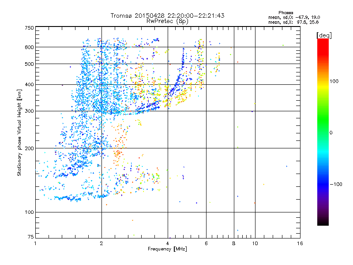
Task: Click the colorbar label "-100"
Action: pyautogui.click(x=336, y=184)
